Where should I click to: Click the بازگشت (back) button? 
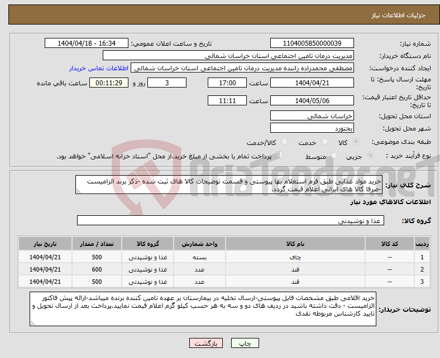pyautogui.click(x=206, y=343)
